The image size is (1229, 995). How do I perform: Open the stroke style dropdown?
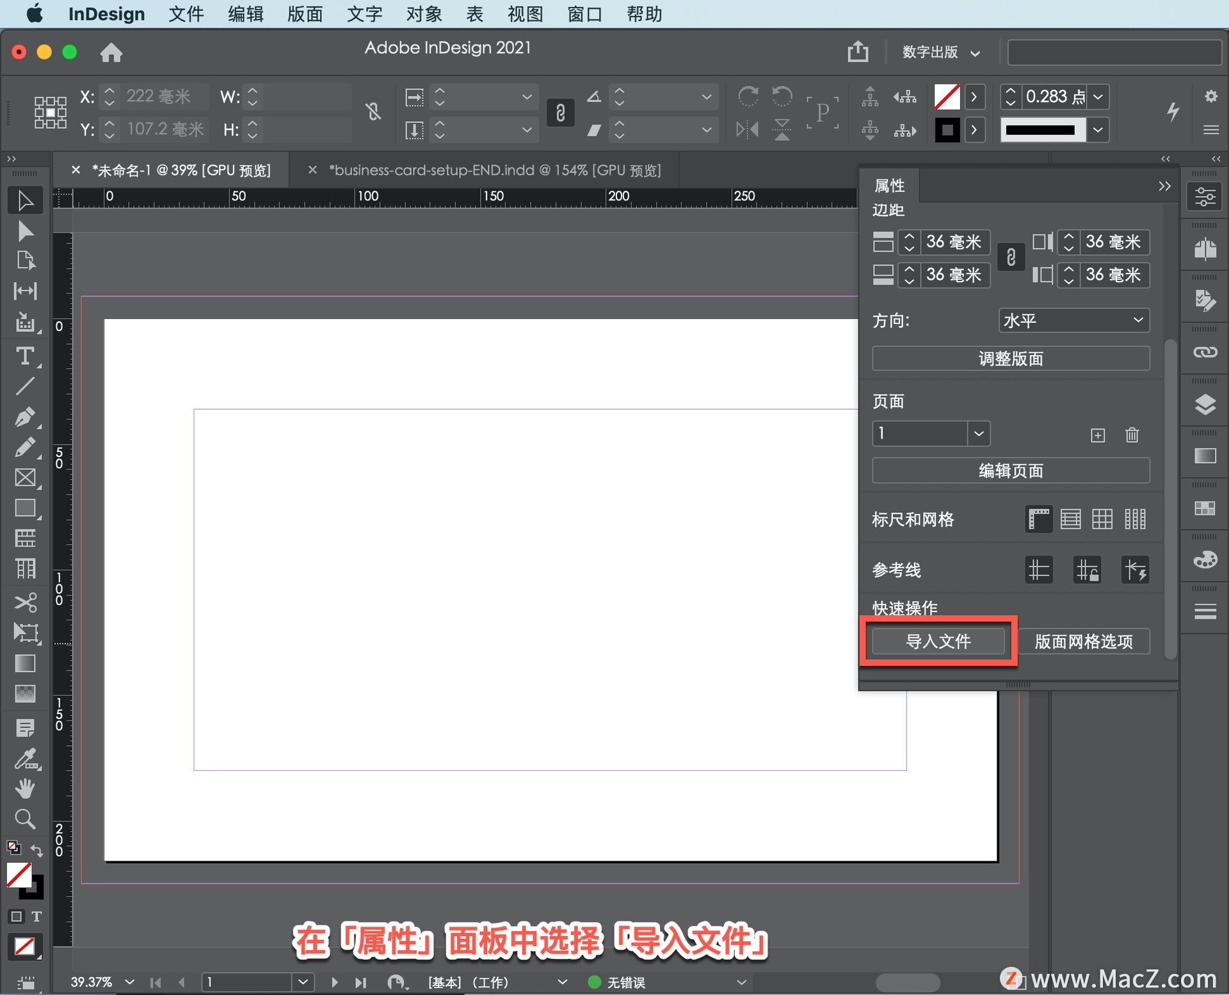pos(1098,130)
